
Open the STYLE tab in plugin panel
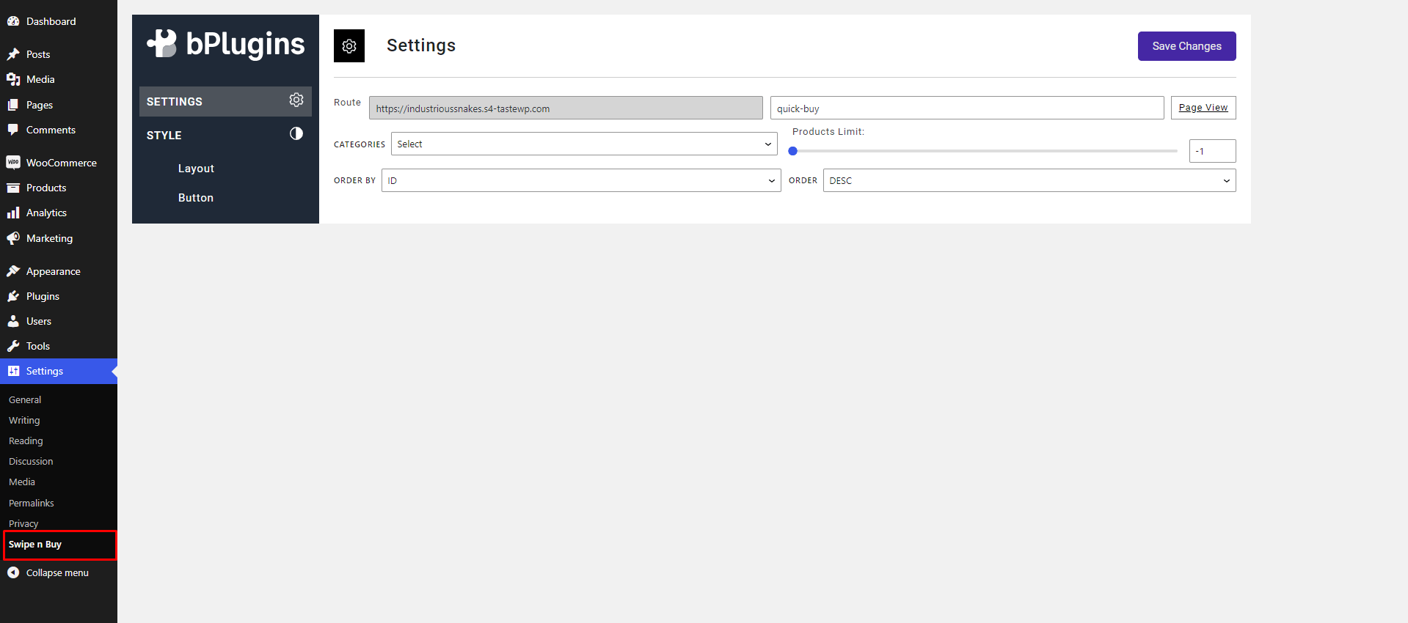point(225,135)
